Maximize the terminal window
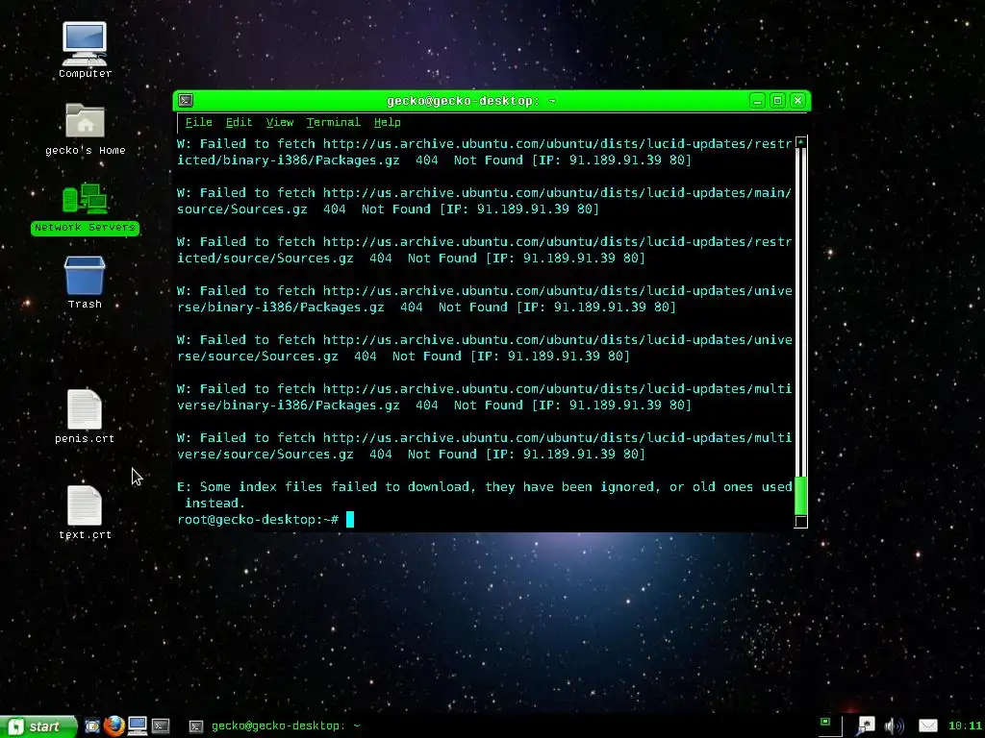 click(x=777, y=100)
